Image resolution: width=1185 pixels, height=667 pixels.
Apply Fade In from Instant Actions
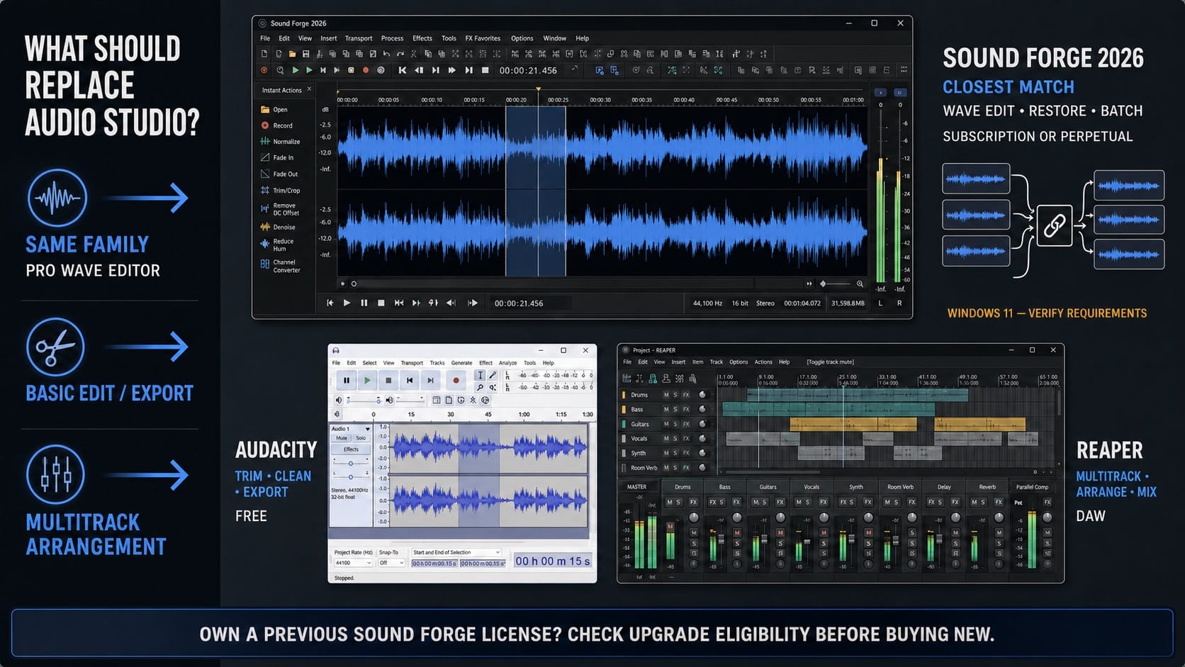[x=277, y=158]
